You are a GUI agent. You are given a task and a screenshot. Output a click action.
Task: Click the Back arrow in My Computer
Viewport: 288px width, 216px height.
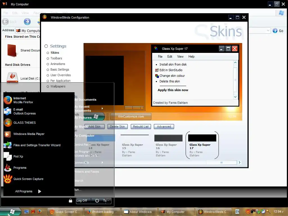click(6, 22)
